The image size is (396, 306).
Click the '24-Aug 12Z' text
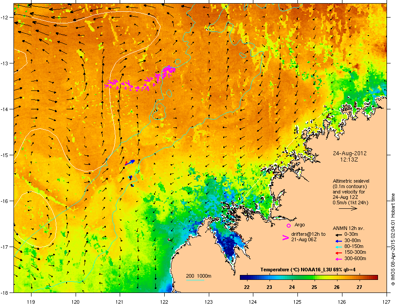345,197
